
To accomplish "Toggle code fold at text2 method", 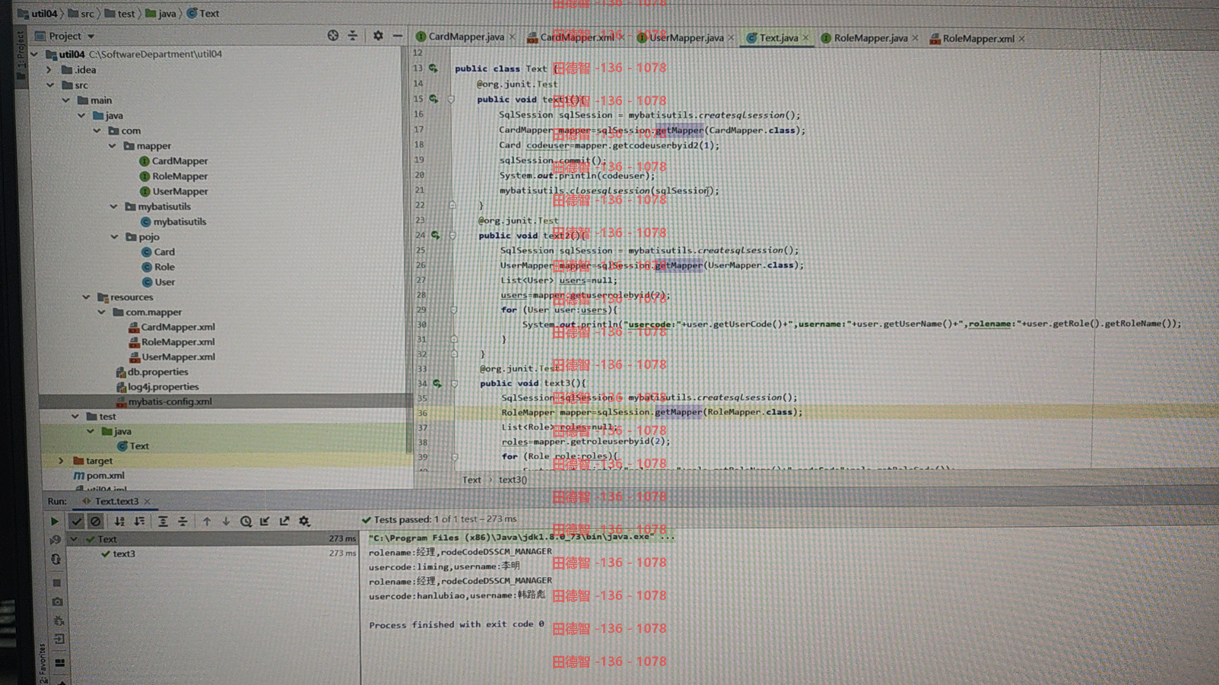I will coord(453,235).
